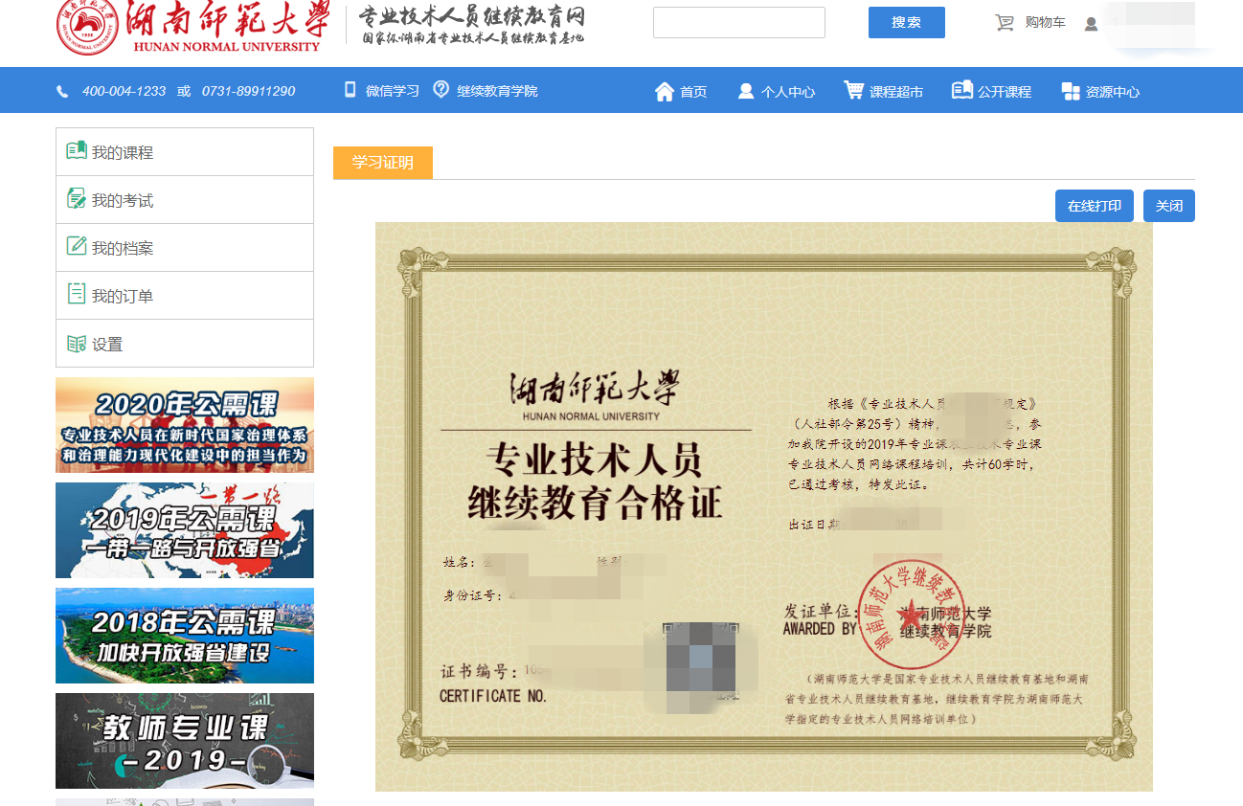Click the 继续教育学院 link

coord(497,91)
